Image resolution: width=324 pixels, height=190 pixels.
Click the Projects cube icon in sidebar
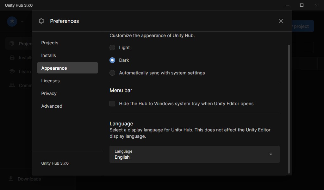tap(12, 43)
